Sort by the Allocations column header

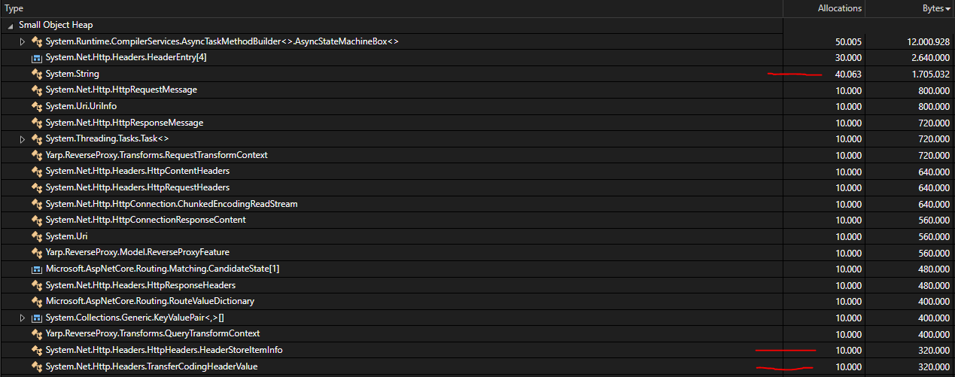pyautogui.click(x=823, y=8)
